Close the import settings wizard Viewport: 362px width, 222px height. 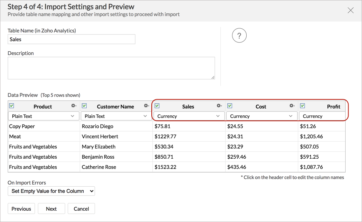click(x=350, y=10)
